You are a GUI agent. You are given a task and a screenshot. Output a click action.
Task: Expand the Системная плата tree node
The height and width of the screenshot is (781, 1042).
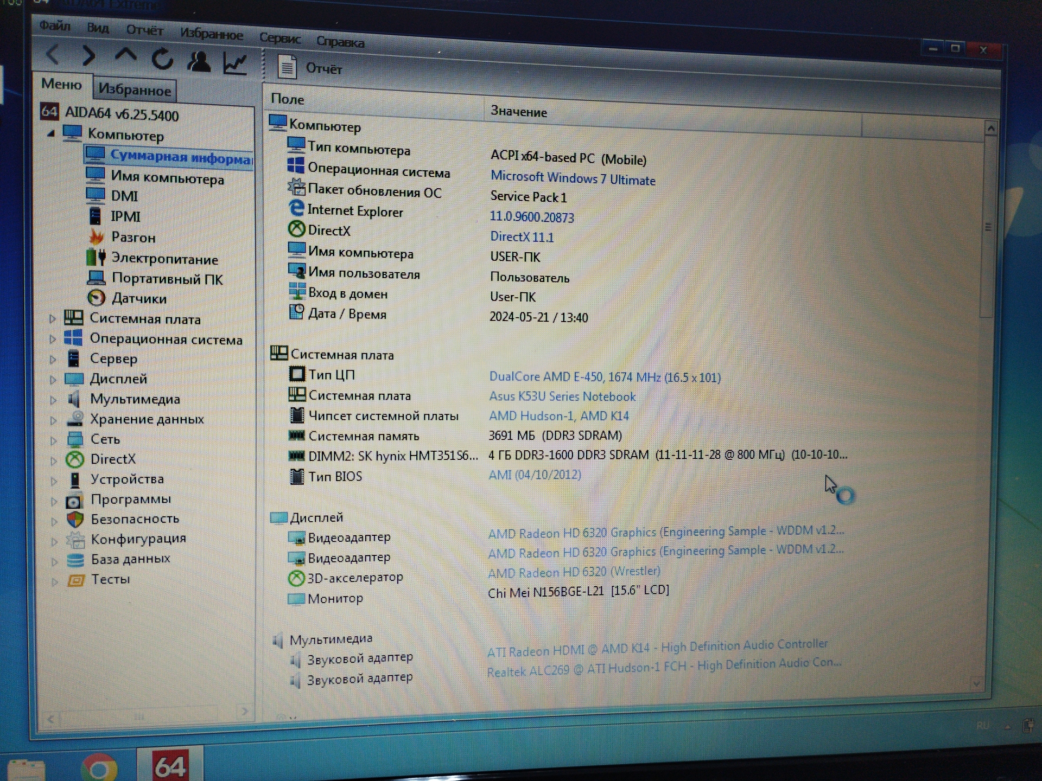point(52,318)
